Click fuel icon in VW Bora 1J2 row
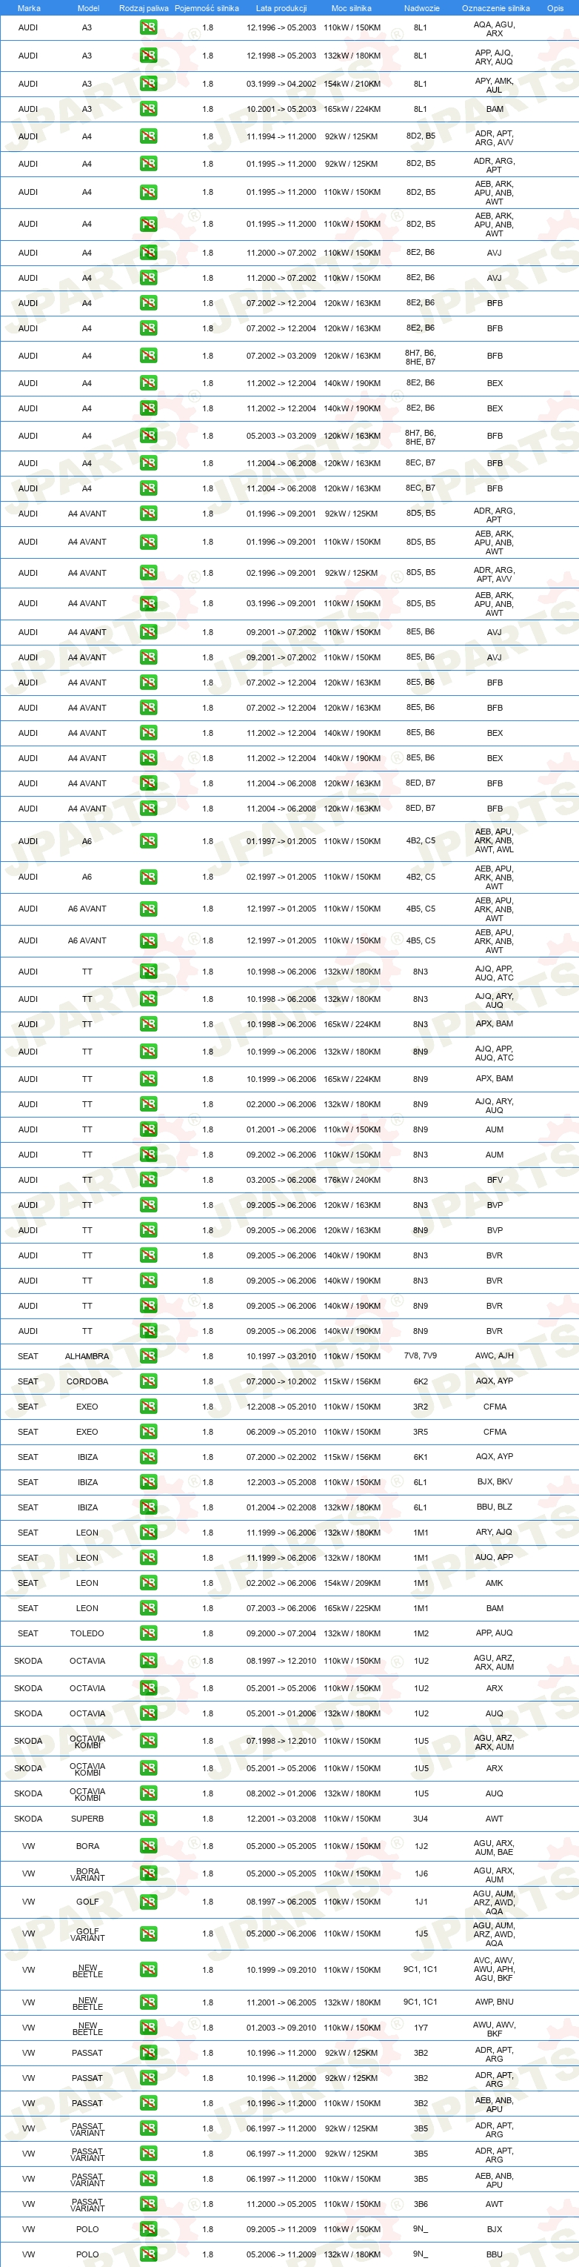This screenshot has width=579, height=2267. click(x=149, y=1846)
